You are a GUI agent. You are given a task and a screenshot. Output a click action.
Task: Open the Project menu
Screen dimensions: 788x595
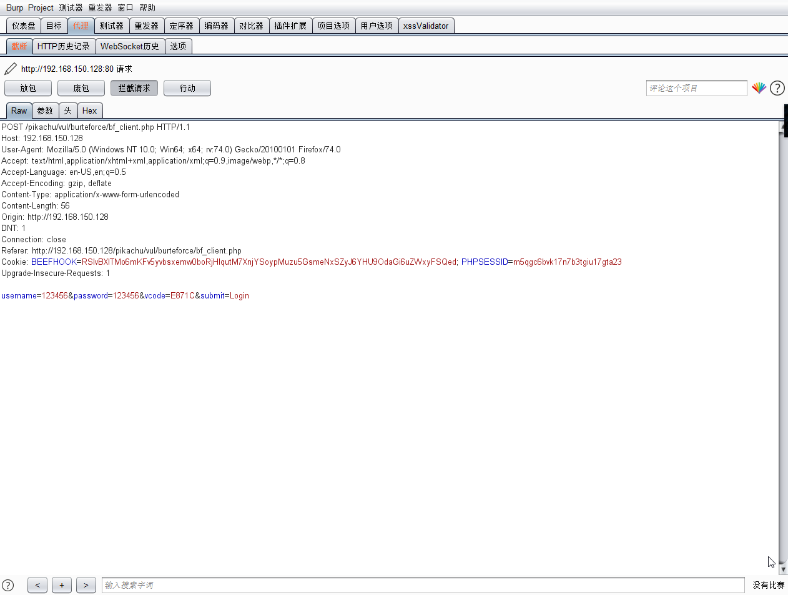(x=41, y=7)
